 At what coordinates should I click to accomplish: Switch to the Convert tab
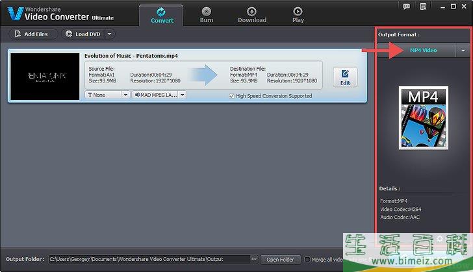(x=161, y=16)
